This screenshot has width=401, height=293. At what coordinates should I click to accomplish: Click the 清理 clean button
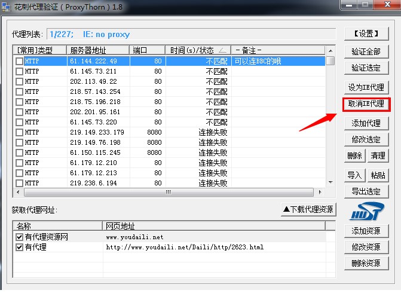[378, 155]
